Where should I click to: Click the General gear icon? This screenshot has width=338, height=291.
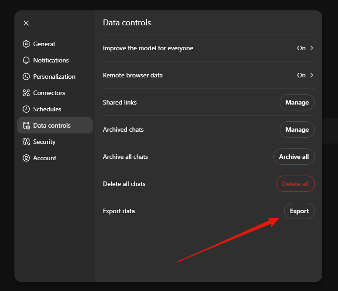(26, 44)
